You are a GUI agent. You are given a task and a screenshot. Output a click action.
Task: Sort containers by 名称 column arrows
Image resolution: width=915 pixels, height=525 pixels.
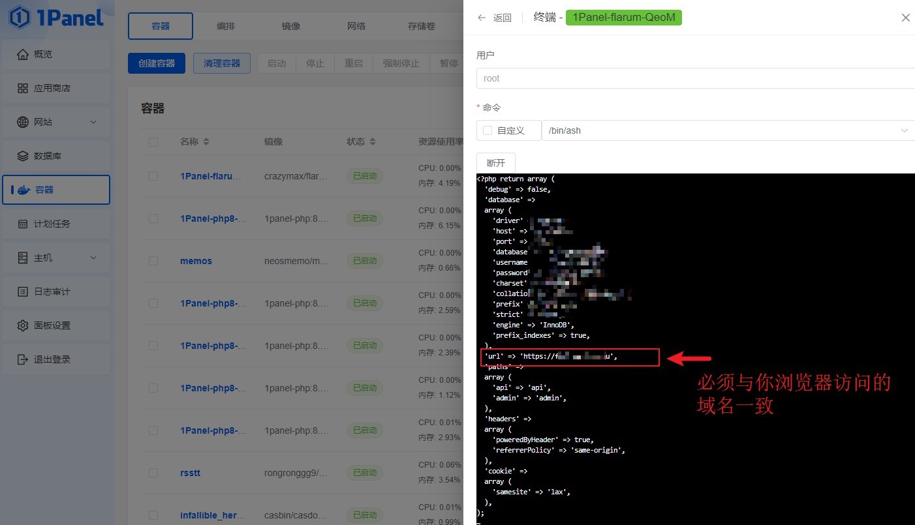pos(206,142)
